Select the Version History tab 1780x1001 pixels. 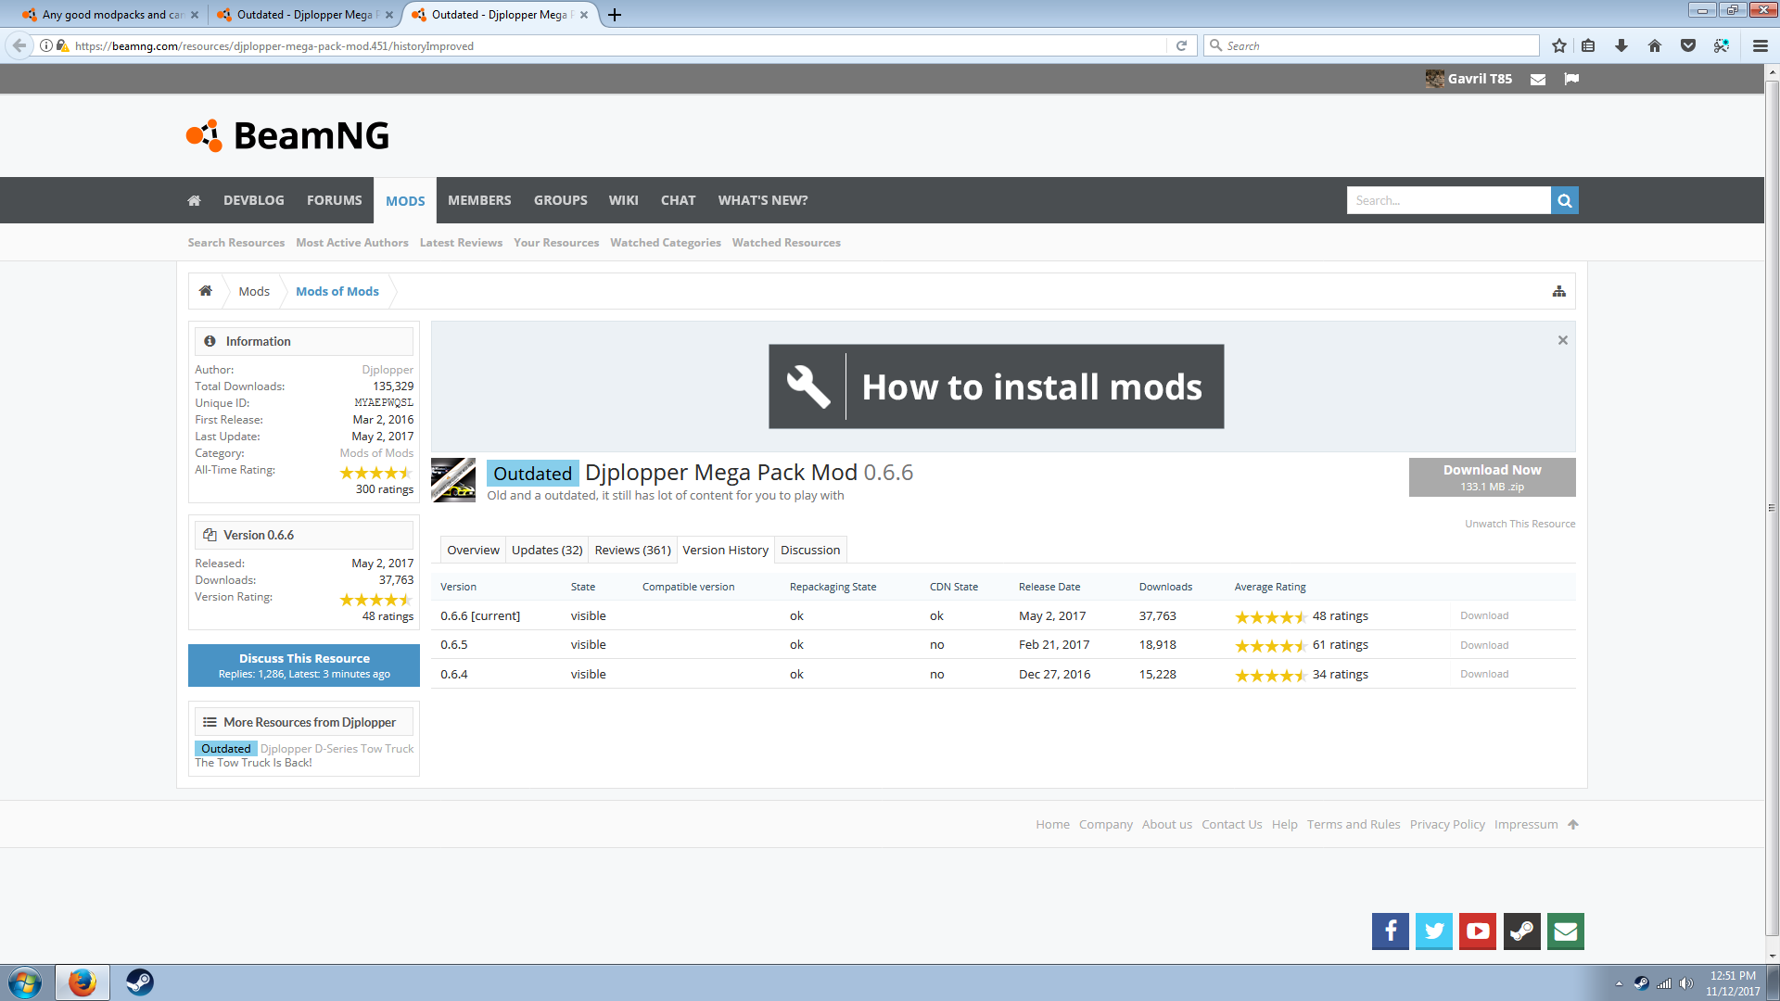(725, 550)
